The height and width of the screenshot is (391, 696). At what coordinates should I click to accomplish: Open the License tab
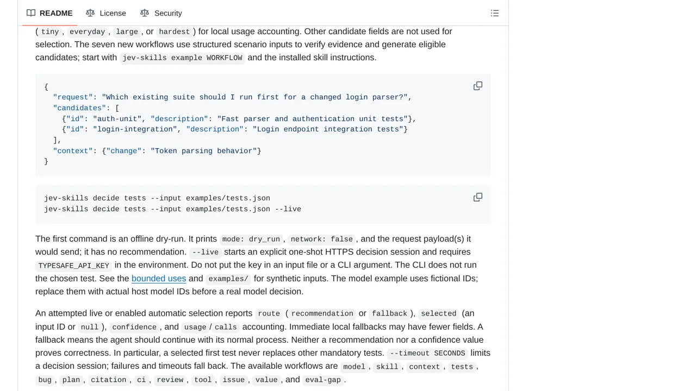point(106,13)
